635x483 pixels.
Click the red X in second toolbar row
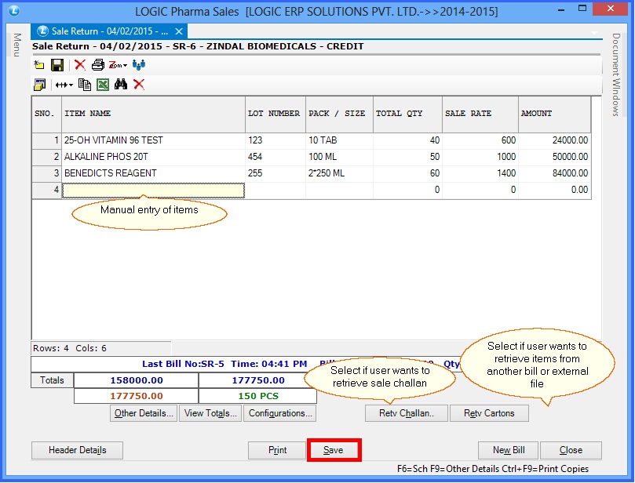pos(139,85)
